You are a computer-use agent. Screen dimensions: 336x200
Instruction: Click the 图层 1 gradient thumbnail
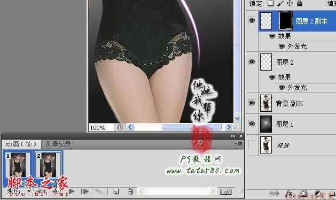266,124
